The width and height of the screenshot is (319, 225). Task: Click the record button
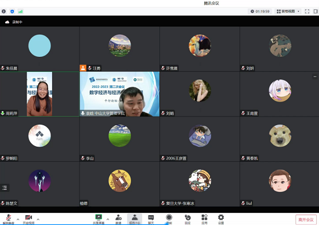coord(169,219)
